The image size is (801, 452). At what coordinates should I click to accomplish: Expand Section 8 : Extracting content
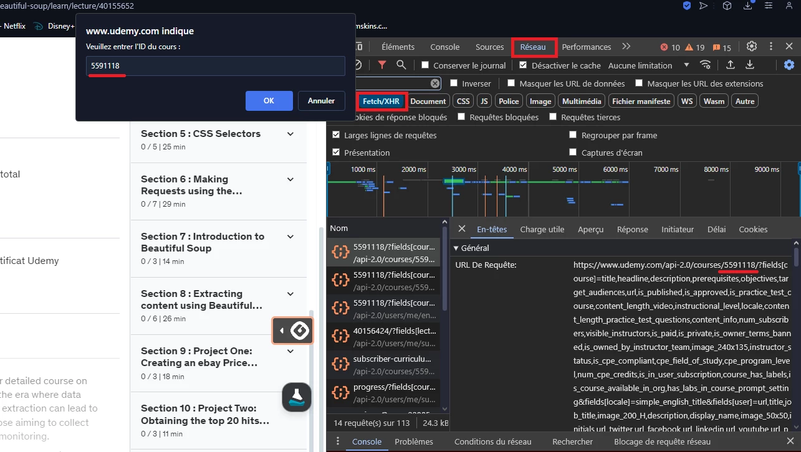(290, 294)
